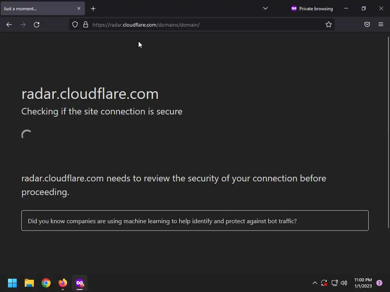
Task: Expand the list all tabs dropdown
Action: [x=265, y=8]
